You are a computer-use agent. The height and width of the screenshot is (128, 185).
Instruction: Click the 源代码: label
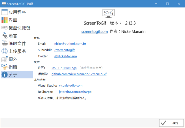click(x=43, y=74)
